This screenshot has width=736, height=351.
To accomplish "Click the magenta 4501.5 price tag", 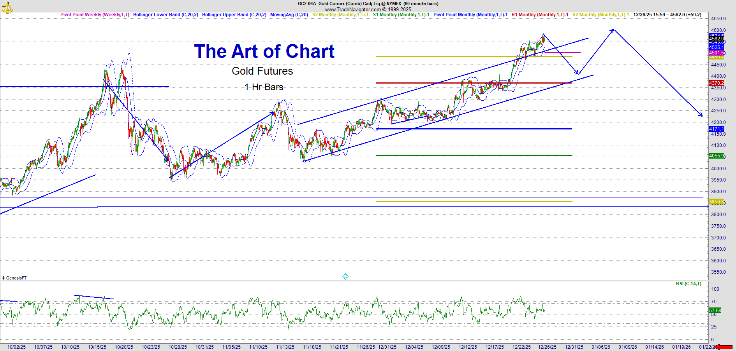I will click(x=717, y=53).
